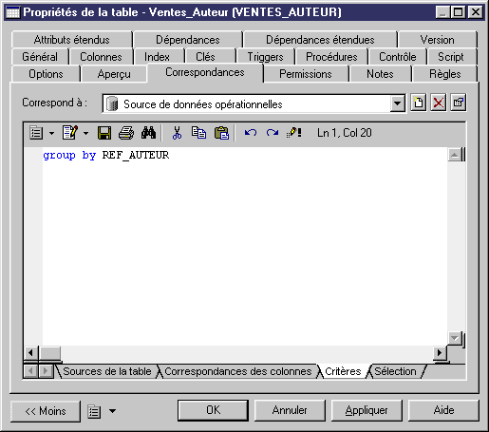The image size is (489, 432).
Task: Undo last edit with the undo arrow
Action: coord(251,133)
